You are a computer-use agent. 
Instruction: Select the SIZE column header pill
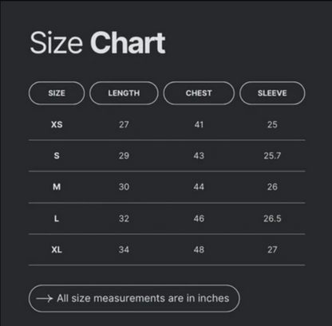point(57,93)
